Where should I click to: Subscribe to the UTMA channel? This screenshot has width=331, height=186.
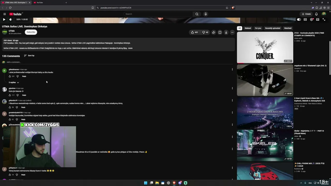31,32
